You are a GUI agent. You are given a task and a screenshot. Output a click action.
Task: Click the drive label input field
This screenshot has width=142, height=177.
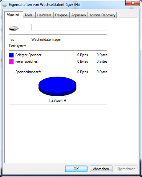click(x=69, y=27)
